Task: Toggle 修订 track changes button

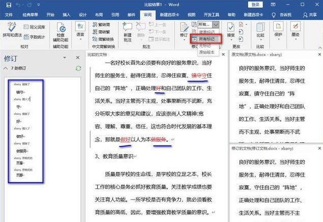Action: [184, 31]
